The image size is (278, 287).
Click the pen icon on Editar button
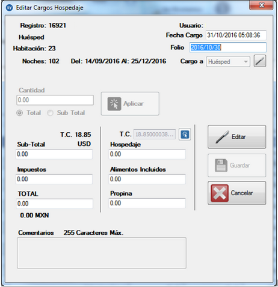[x=222, y=137]
